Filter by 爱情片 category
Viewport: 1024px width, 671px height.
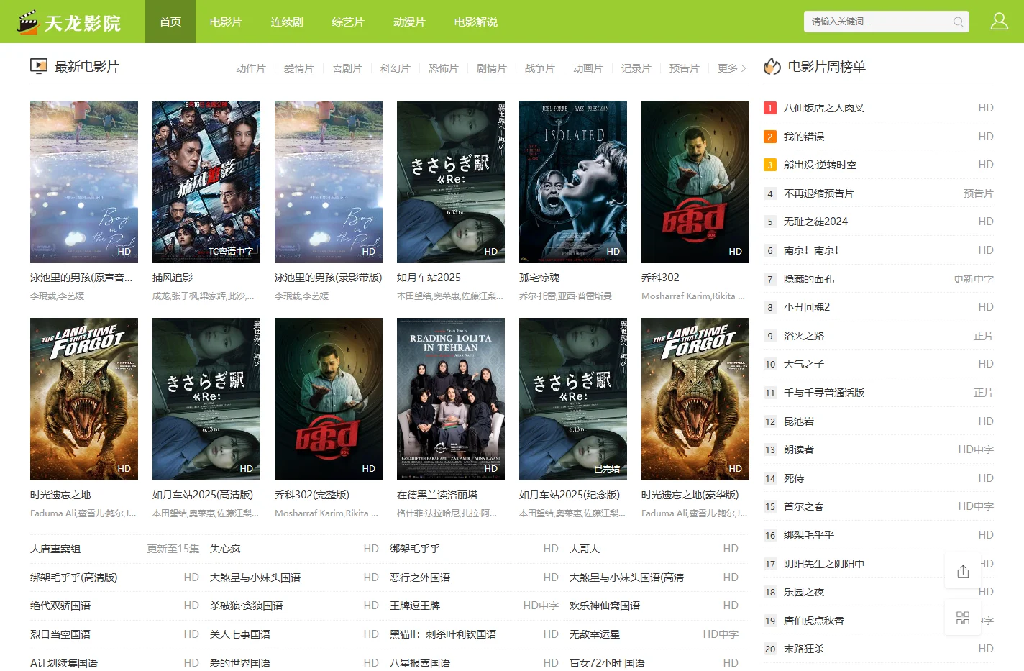pyautogui.click(x=299, y=68)
